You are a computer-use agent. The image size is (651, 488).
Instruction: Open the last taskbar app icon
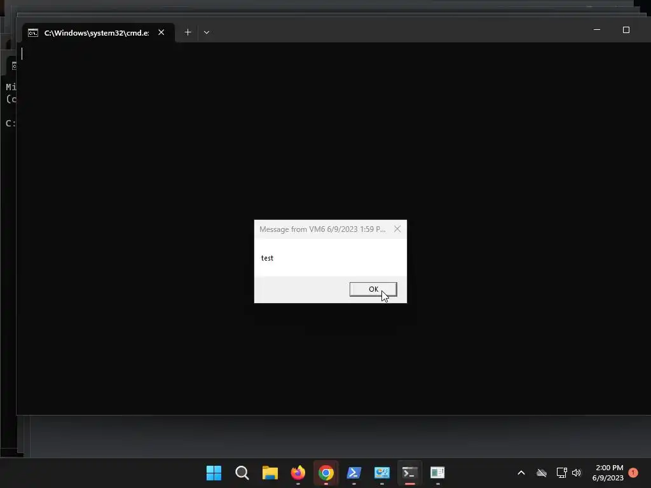pos(437,473)
